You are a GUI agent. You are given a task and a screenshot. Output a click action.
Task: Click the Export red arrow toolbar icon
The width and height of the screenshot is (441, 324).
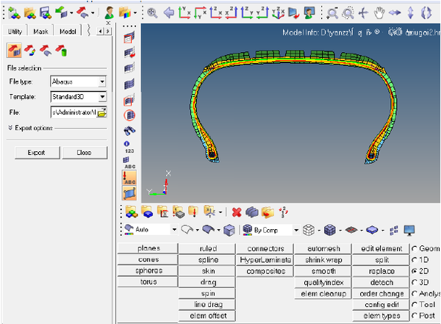click(82, 13)
